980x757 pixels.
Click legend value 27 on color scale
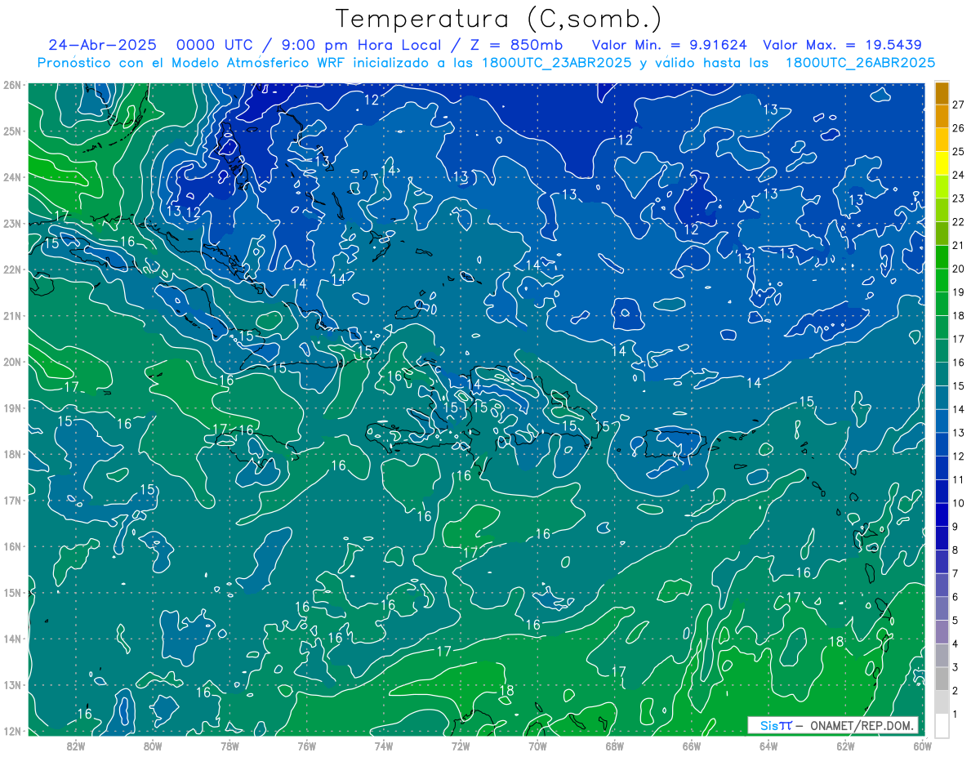pyautogui.click(x=958, y=105)
